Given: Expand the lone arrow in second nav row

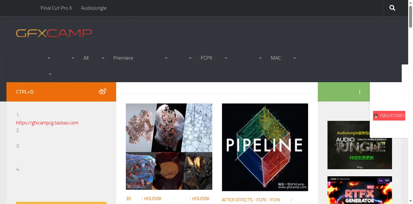Looking at the screenshot, I should (50, 74).
